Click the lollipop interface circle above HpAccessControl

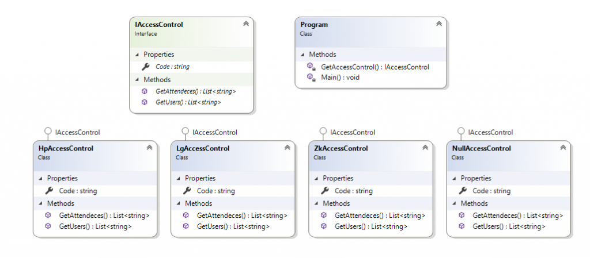48,131
